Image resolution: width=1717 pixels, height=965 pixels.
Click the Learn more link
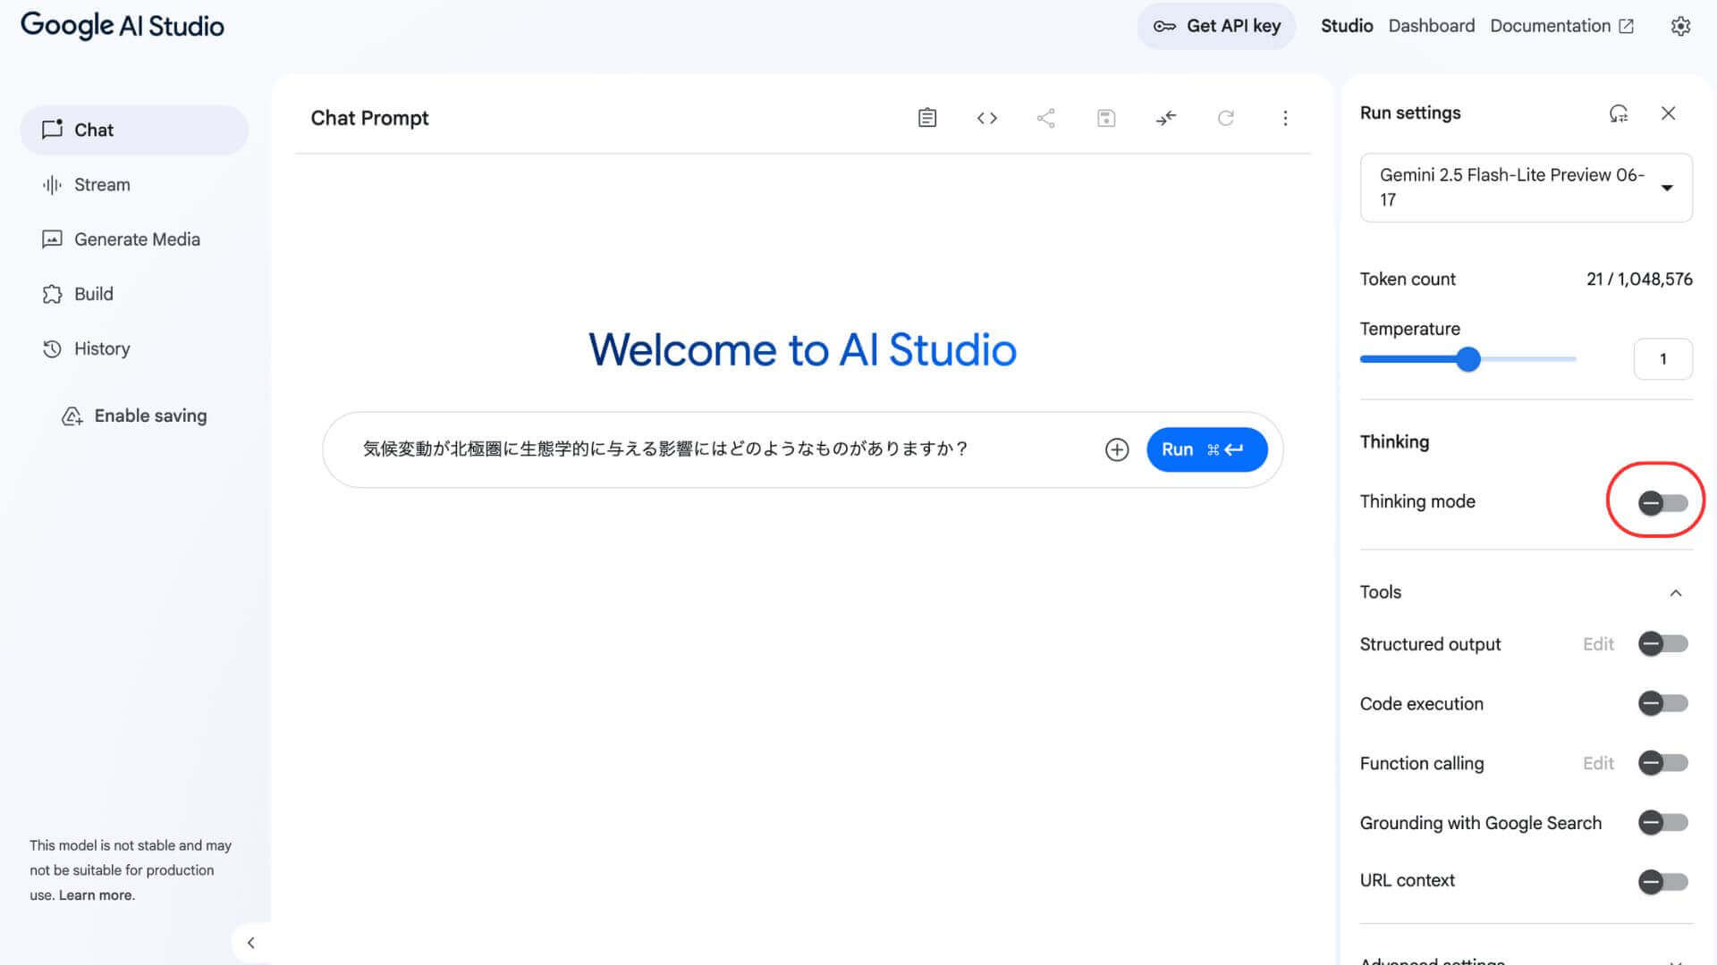[97, 895]
